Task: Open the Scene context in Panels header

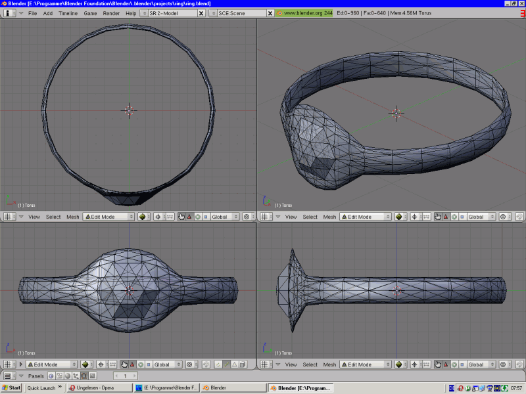Action: pos(93,376)
